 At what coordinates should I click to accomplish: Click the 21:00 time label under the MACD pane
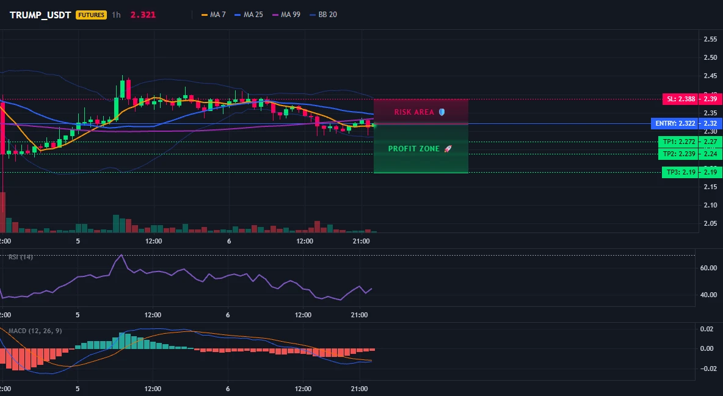[x=359, y=389]
